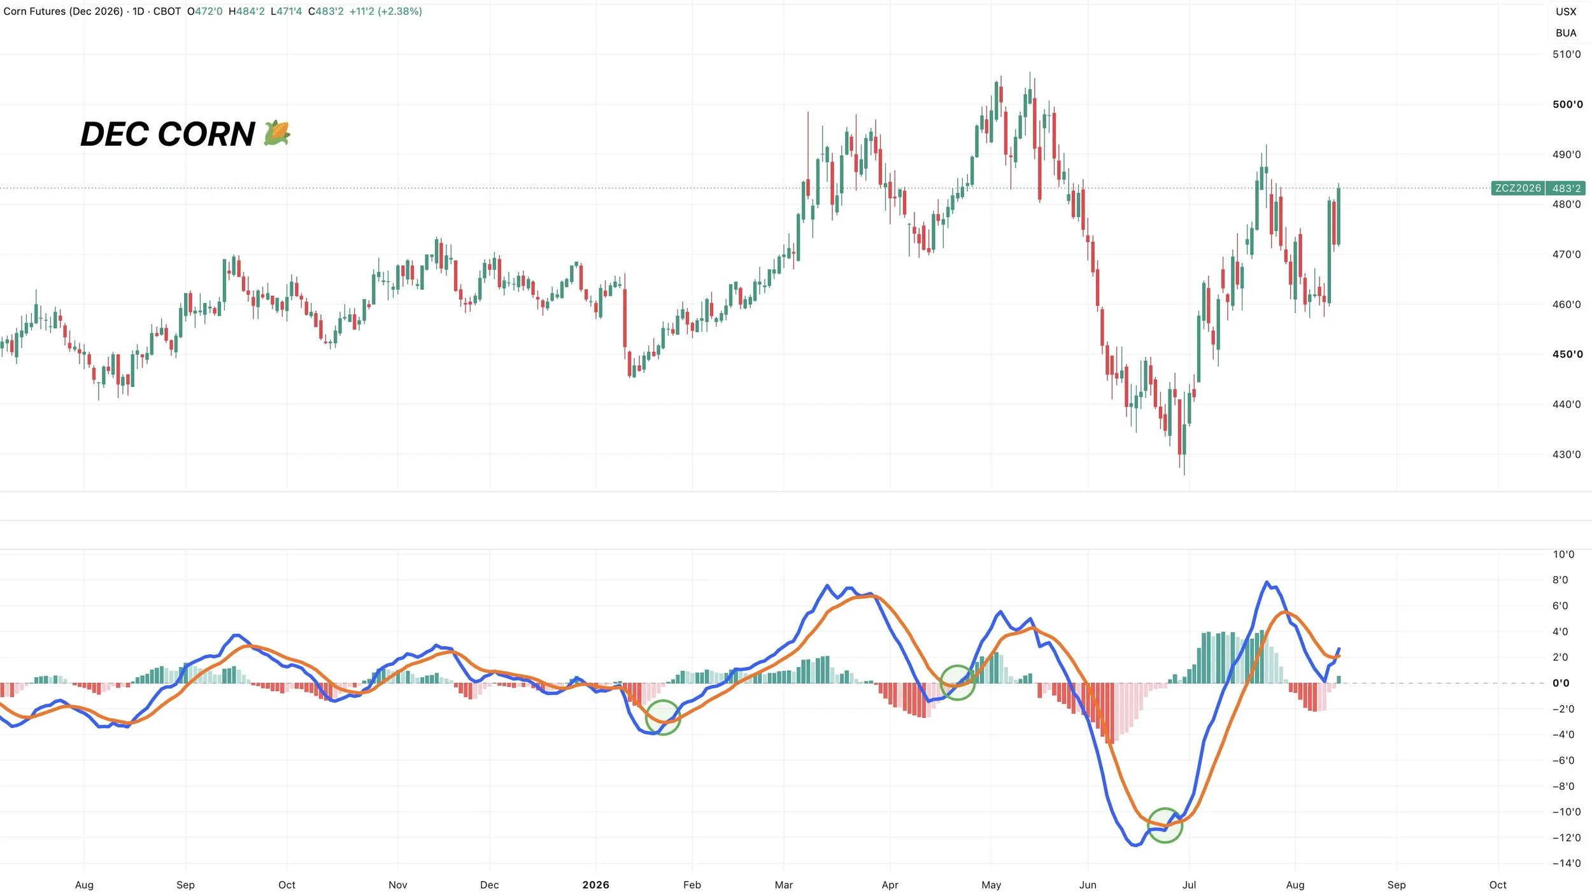Click the 510'0 price axis label

(1566, 55)
